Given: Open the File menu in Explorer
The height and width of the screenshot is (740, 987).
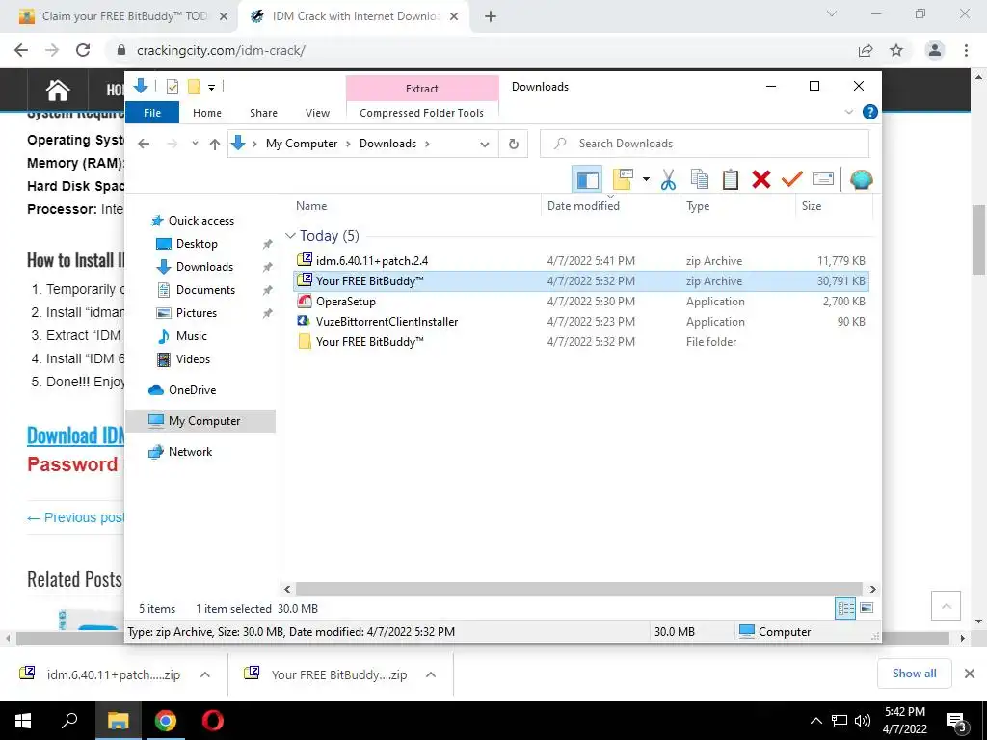Looking at the screenshot, I should [152, 113].
